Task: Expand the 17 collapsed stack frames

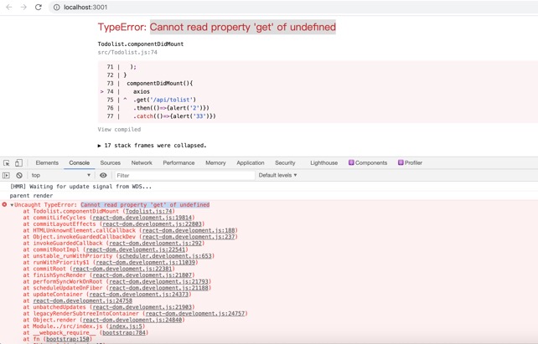Action: (152, 146)
